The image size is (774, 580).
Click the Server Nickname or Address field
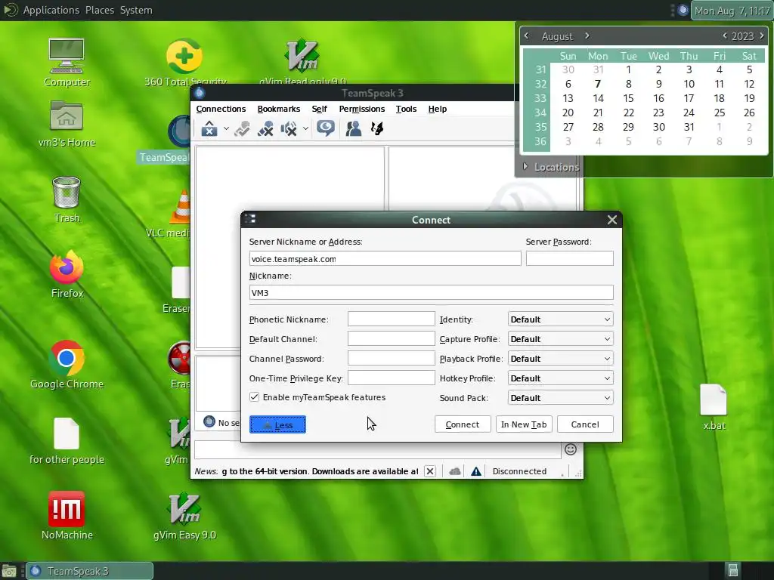[385, 258]
